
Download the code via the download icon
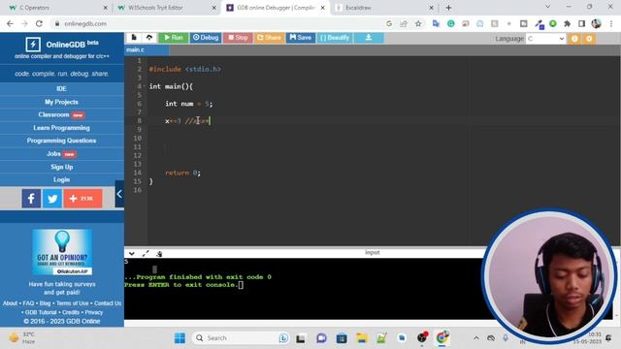click(369, 38)
